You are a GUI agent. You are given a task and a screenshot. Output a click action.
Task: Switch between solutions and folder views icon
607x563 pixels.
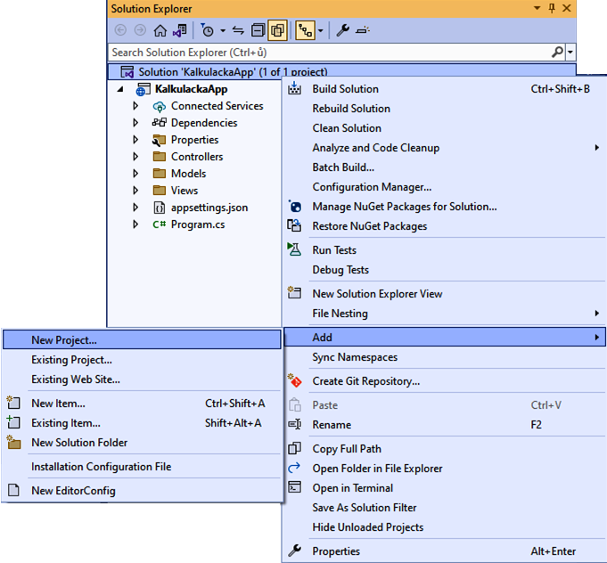[180, 30]
